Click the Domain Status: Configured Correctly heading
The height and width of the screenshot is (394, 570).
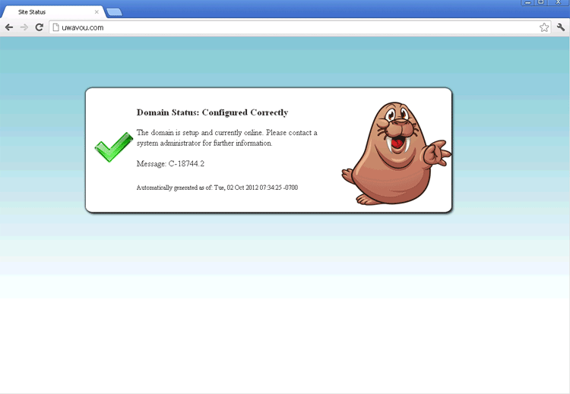(212, 112)
